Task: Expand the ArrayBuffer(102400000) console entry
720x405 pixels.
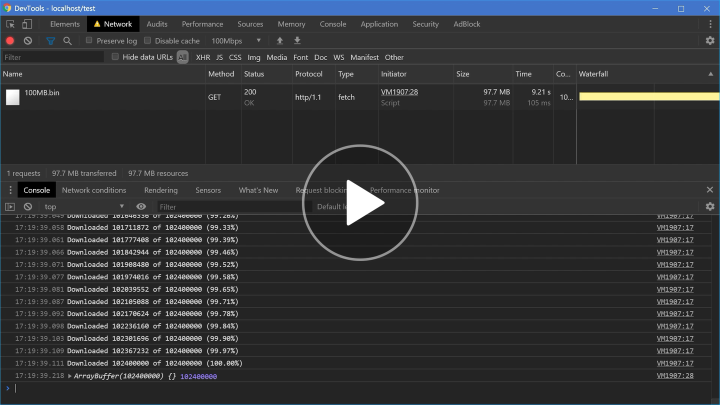Action: pos(69,376)
